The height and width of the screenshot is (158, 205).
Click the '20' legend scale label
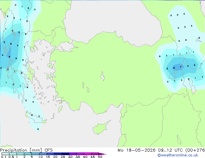pos(55,157)
